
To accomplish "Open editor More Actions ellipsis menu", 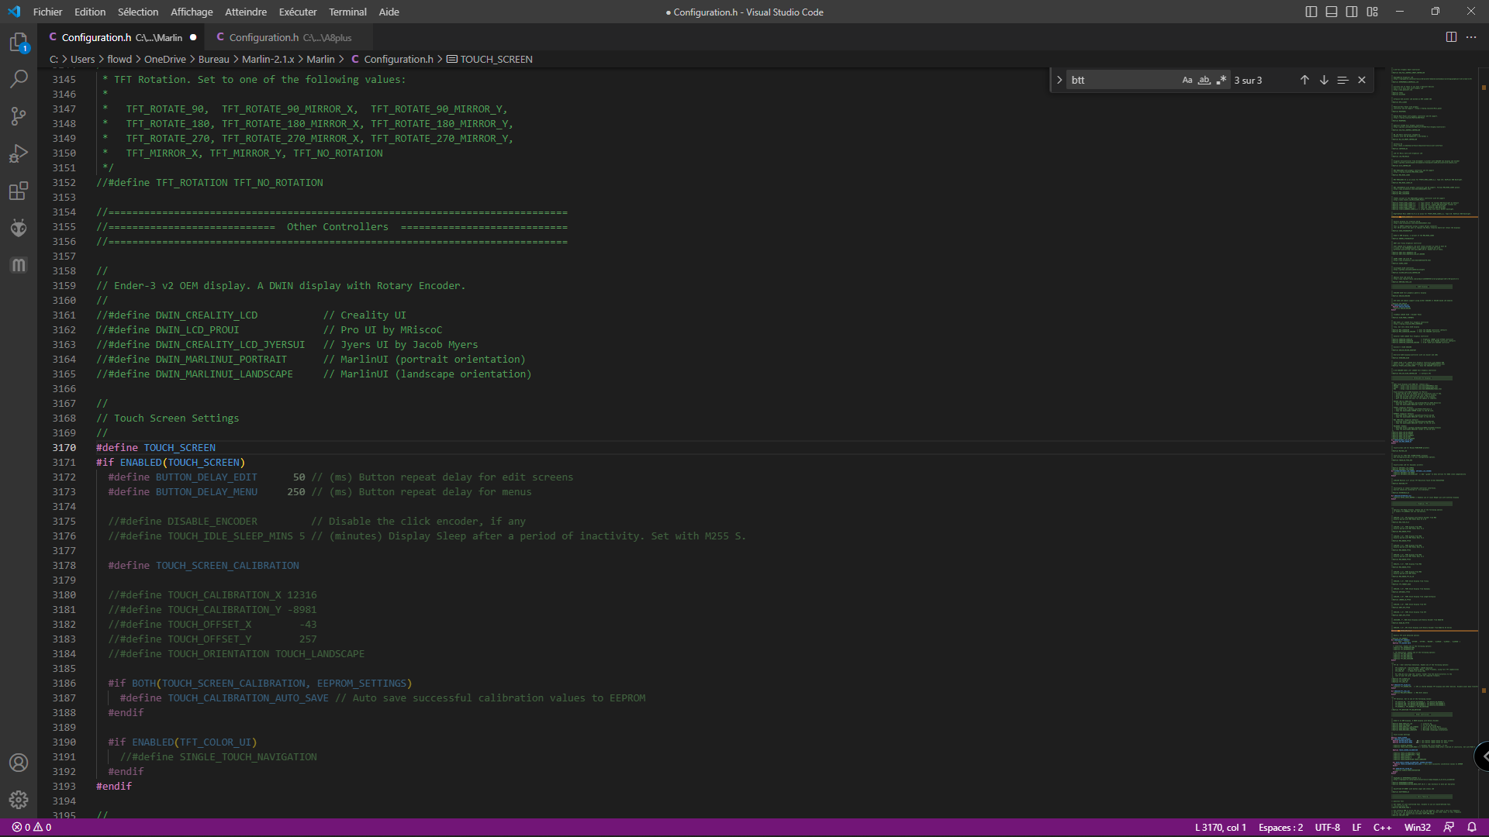I will [x=1471, y=37].
